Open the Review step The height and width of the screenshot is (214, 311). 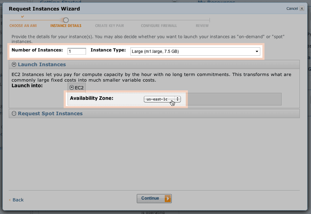click(x=202, y=26)
